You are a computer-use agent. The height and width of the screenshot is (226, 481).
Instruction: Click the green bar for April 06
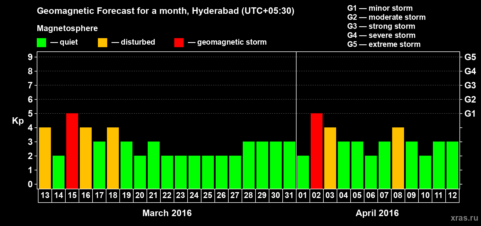click(371, 172)
